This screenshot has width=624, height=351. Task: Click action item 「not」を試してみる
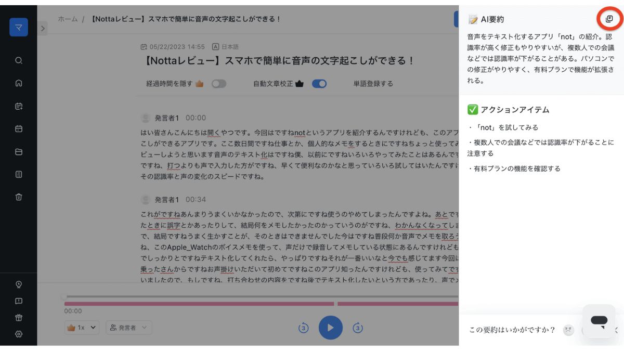click(x=503, y=127)
